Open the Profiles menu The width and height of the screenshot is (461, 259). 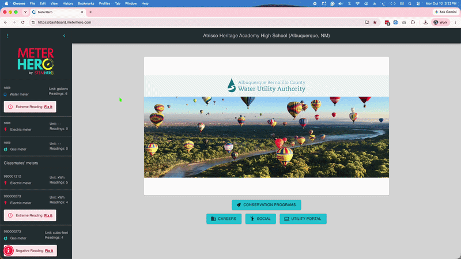pyautogui.click(x=104, y=3)
